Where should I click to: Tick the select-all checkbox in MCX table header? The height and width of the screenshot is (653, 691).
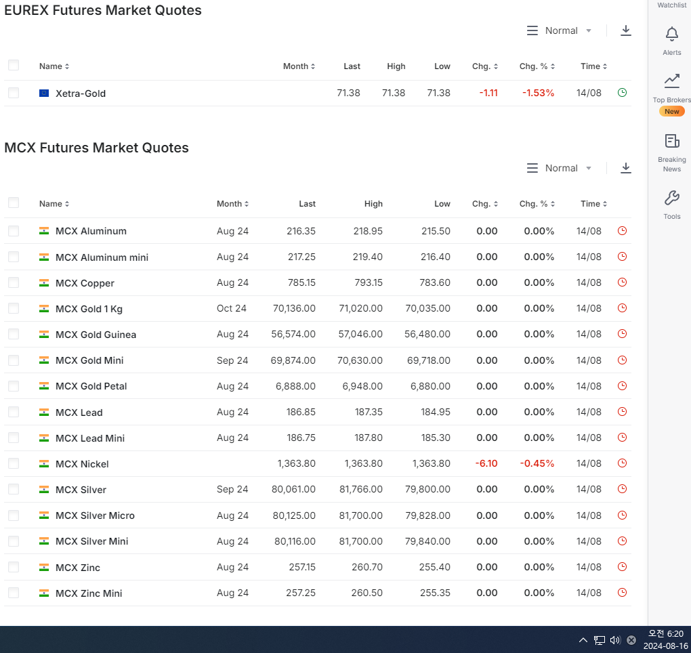click(14, 203)
